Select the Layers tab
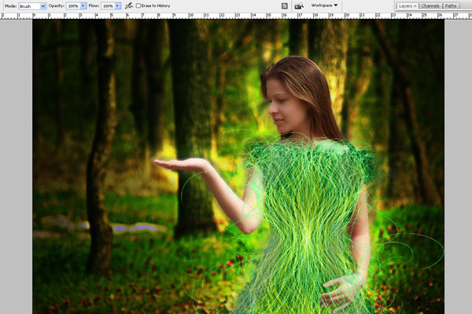This screenshot has height=314, width=472. (x=404, y=5)
